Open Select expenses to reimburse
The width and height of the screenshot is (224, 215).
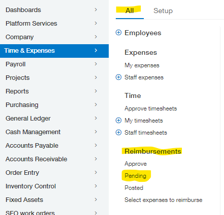click(x=163, y=200)
